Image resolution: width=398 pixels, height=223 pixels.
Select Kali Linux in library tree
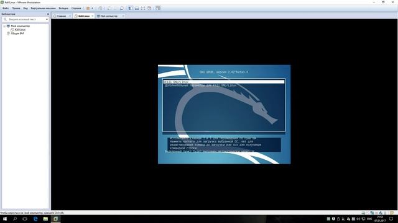20,30
